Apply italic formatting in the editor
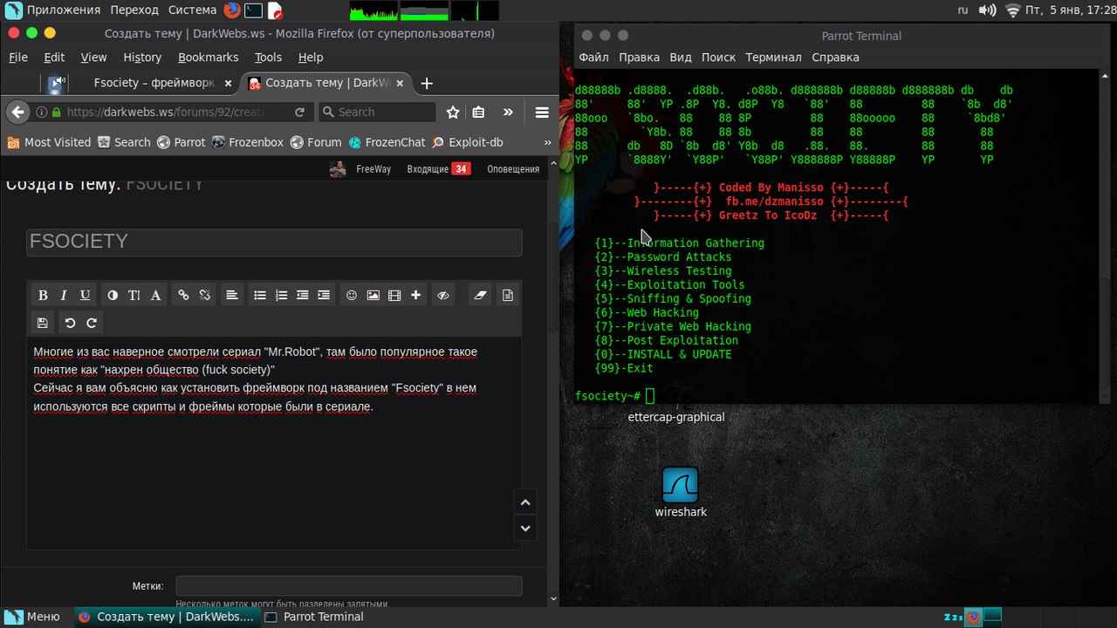 pyautogui.click(x=64, y=296)
